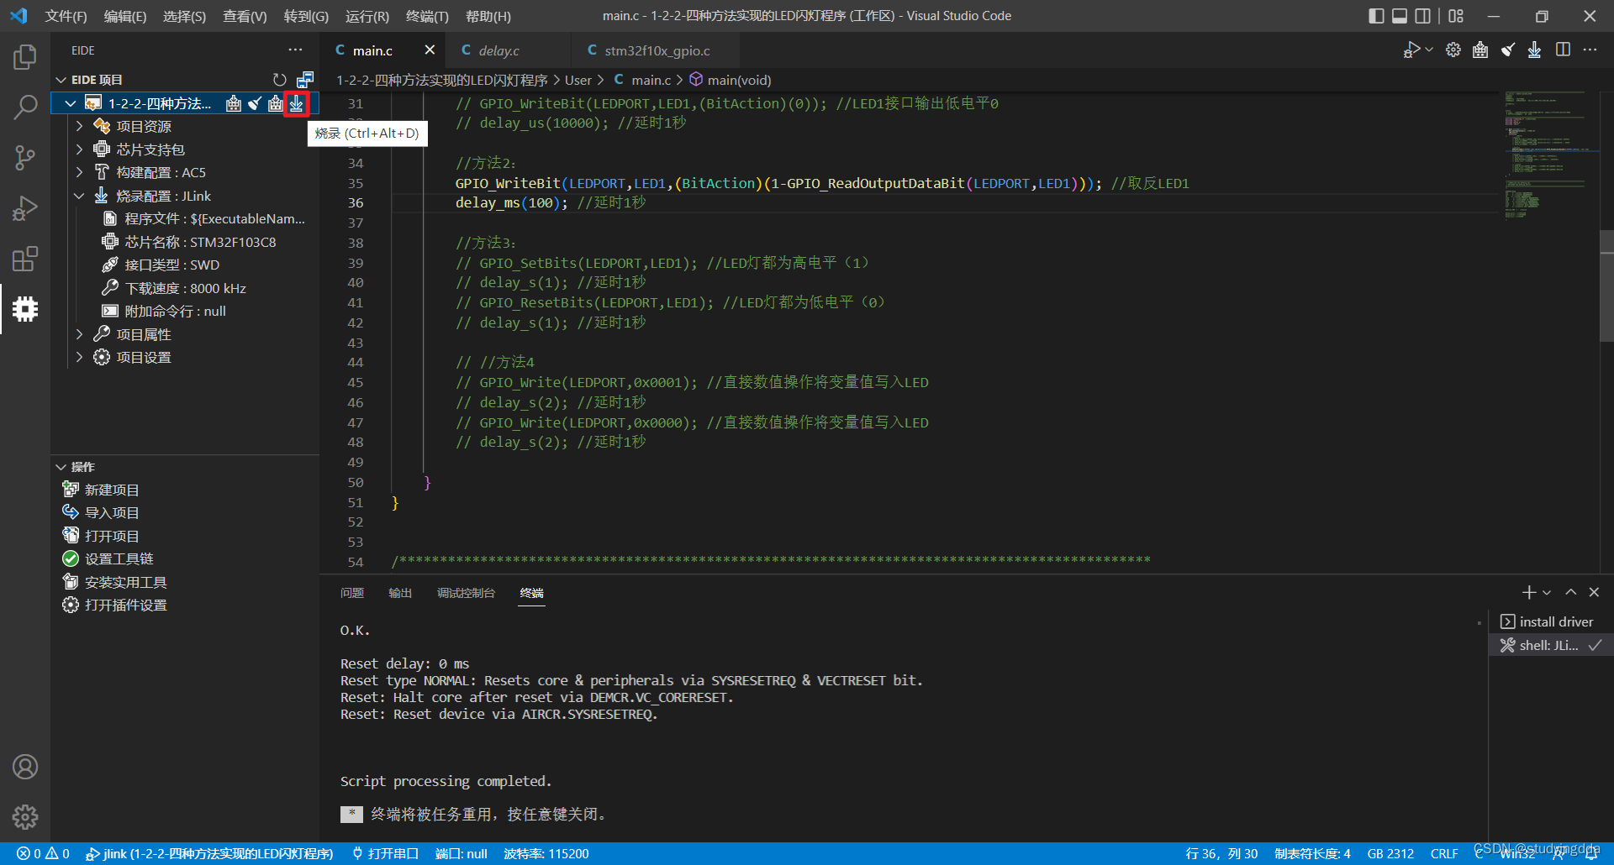Open the EIDE chip icon view
Image resolution: width=1614 pixels, height=865 pixels.
coord(25,309)
